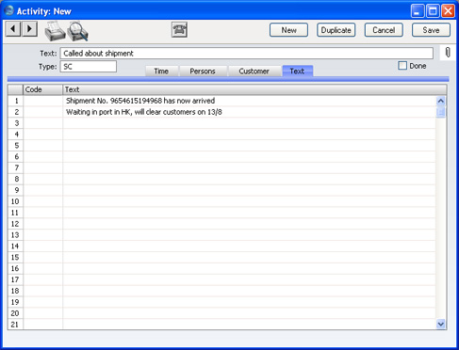Cancel the activity changes
This screenshot has height=350, width=459.
pos(384,30)
